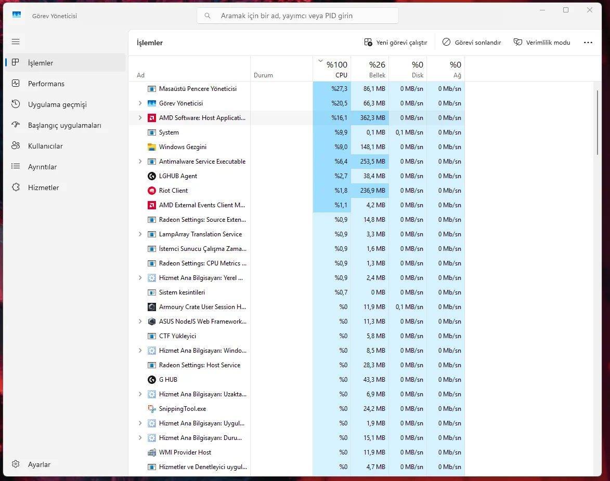Expand Hizmet Ana Bilgisayarı: Windo... group

[140, 351]
